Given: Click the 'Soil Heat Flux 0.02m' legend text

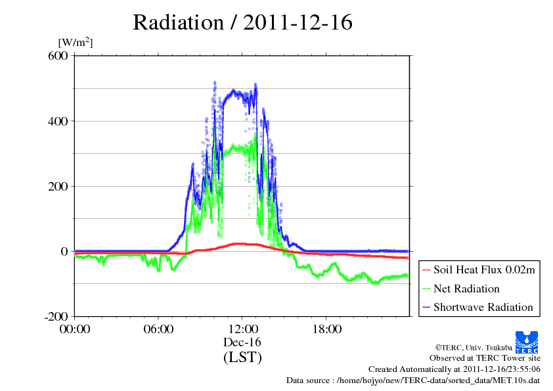Looking at the screenshot, I should [x=484, y=270].
